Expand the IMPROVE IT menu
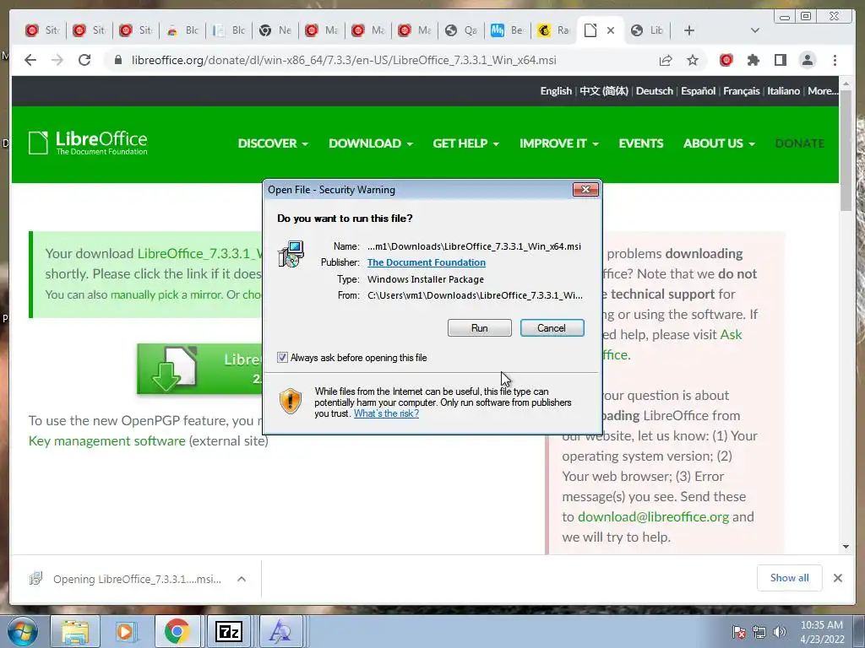The height and width of the screenshot is (648, 865). pos(559,143)
